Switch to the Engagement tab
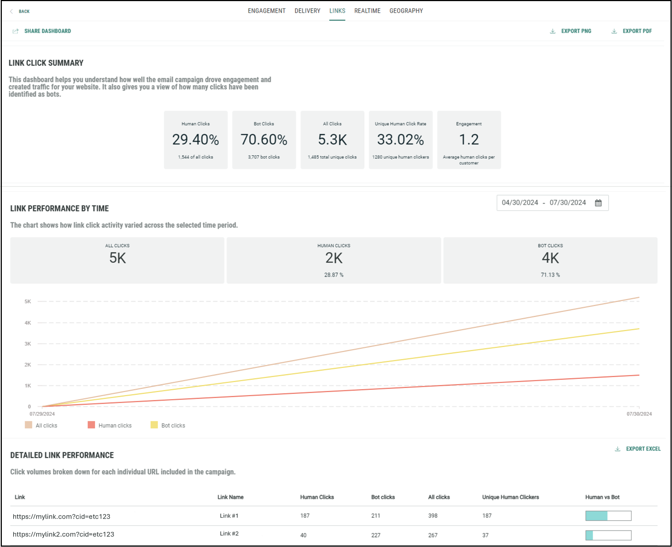Screen dimensions: 672x547 (267, 11)
